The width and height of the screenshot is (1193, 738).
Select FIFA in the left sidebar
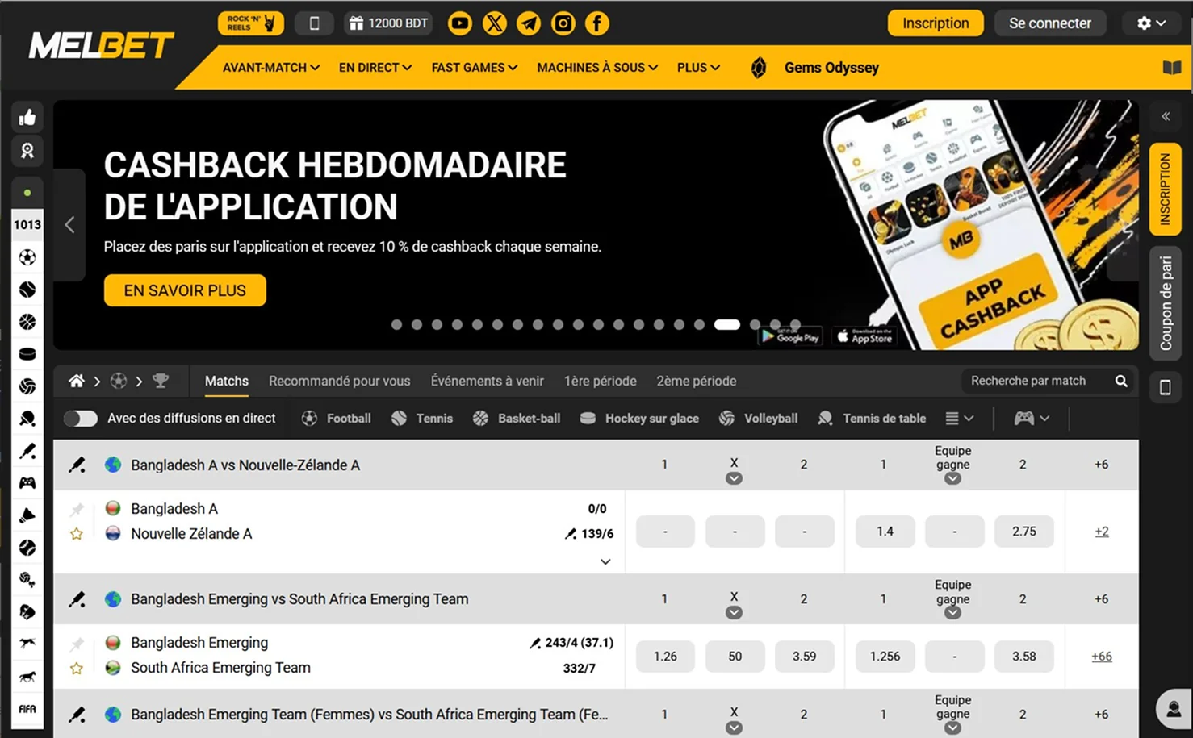click(x=27, y=709)
